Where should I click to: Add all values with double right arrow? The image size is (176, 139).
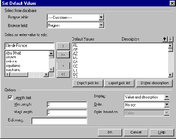[x=63, y=55]
